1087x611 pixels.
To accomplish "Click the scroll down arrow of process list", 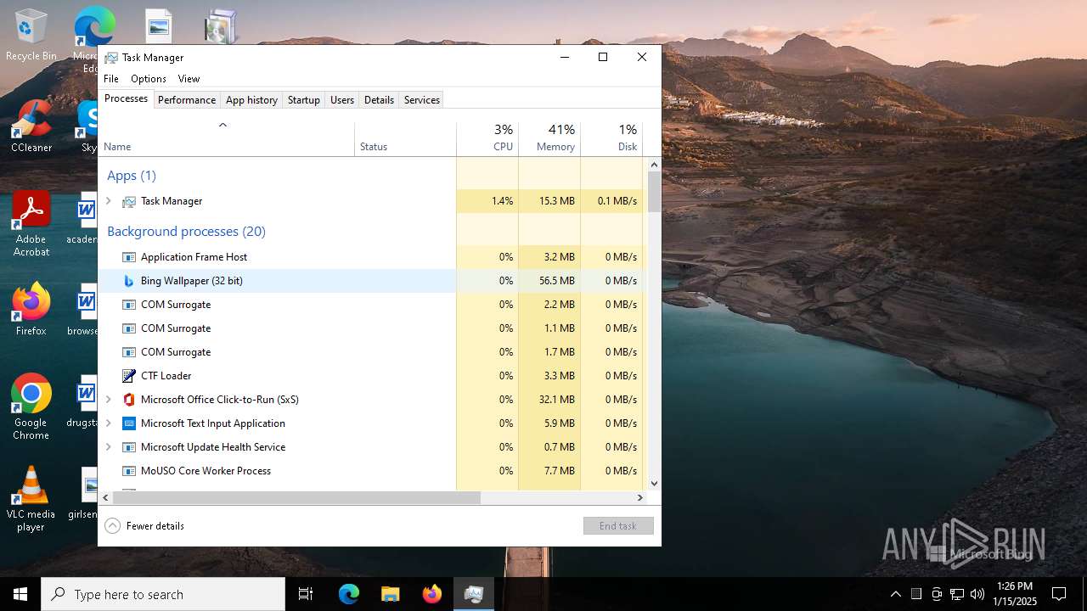I will coord(654,484).
